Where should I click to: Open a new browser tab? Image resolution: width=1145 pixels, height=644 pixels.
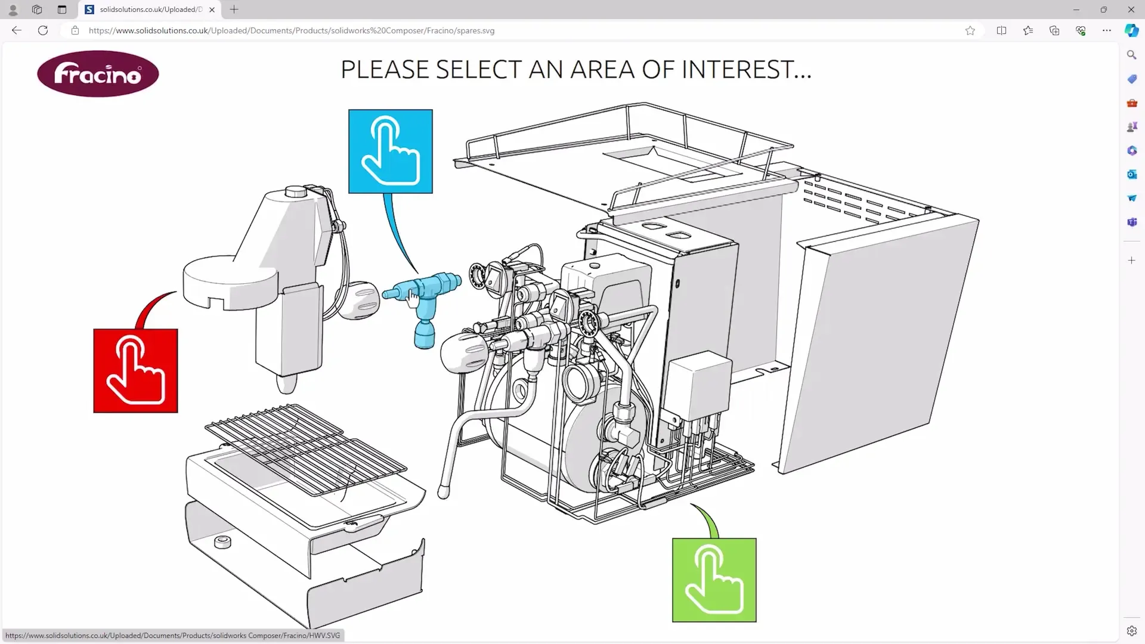234,10
